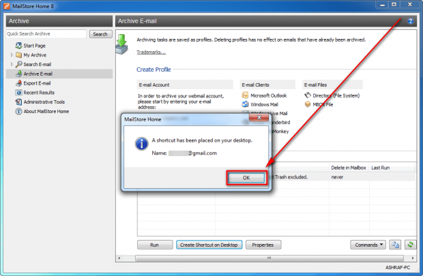Choose Microsoft Outlook e-mail client
Image resolution: width=423 pixels, height=276 pixels.
point(268,95)
